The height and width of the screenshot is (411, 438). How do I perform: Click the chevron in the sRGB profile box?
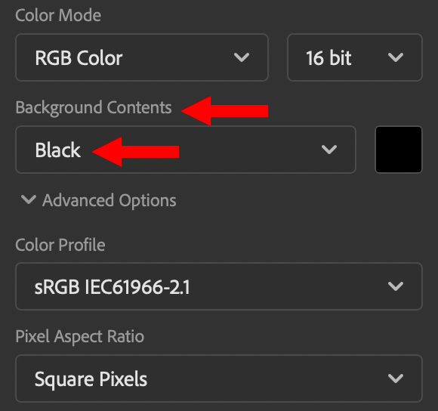(396, 286)
